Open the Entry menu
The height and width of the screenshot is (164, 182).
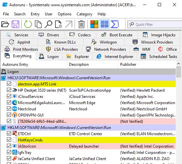point(35,14)
